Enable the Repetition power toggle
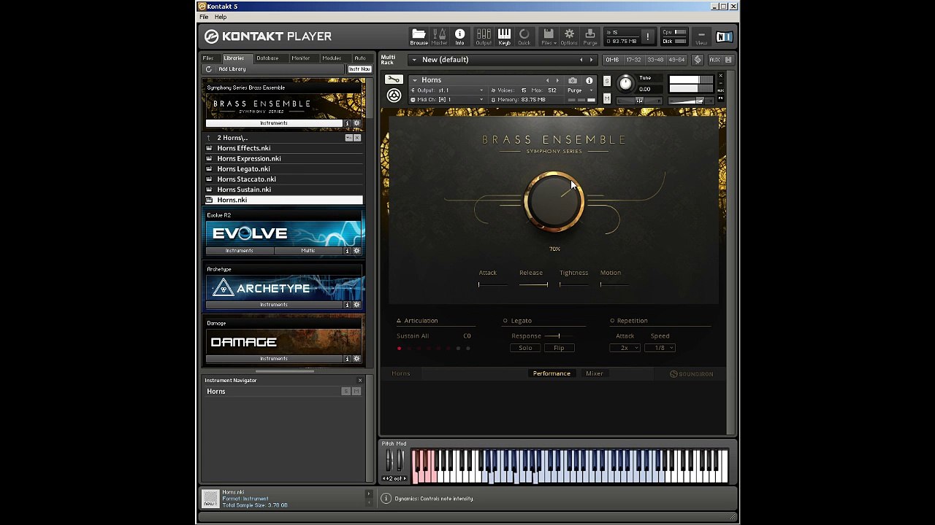935x525 pixels. [612, 321]
